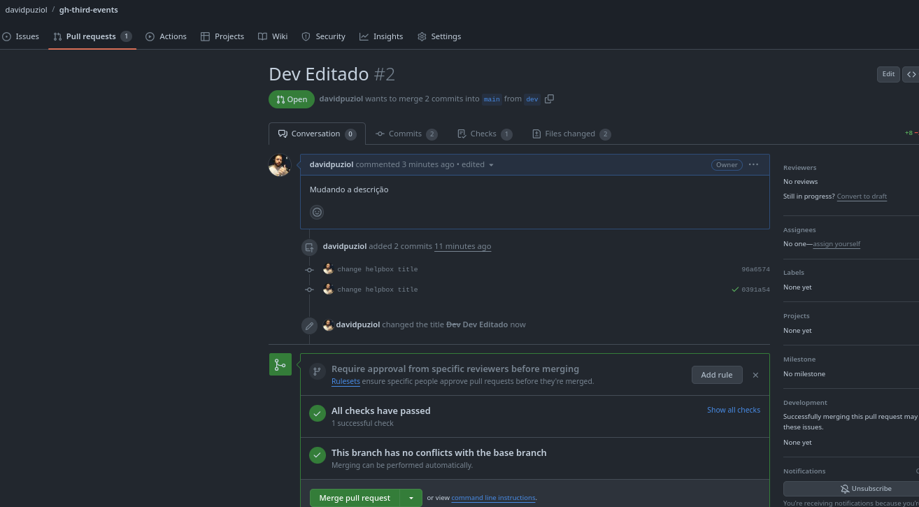Switch to the Files changed tab
This screenshot has width=919, height=507.
coord(571,134)
